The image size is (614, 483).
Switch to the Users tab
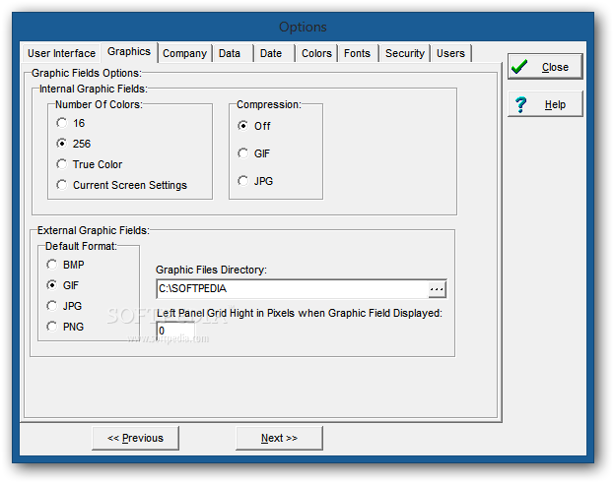click(450, 53)
